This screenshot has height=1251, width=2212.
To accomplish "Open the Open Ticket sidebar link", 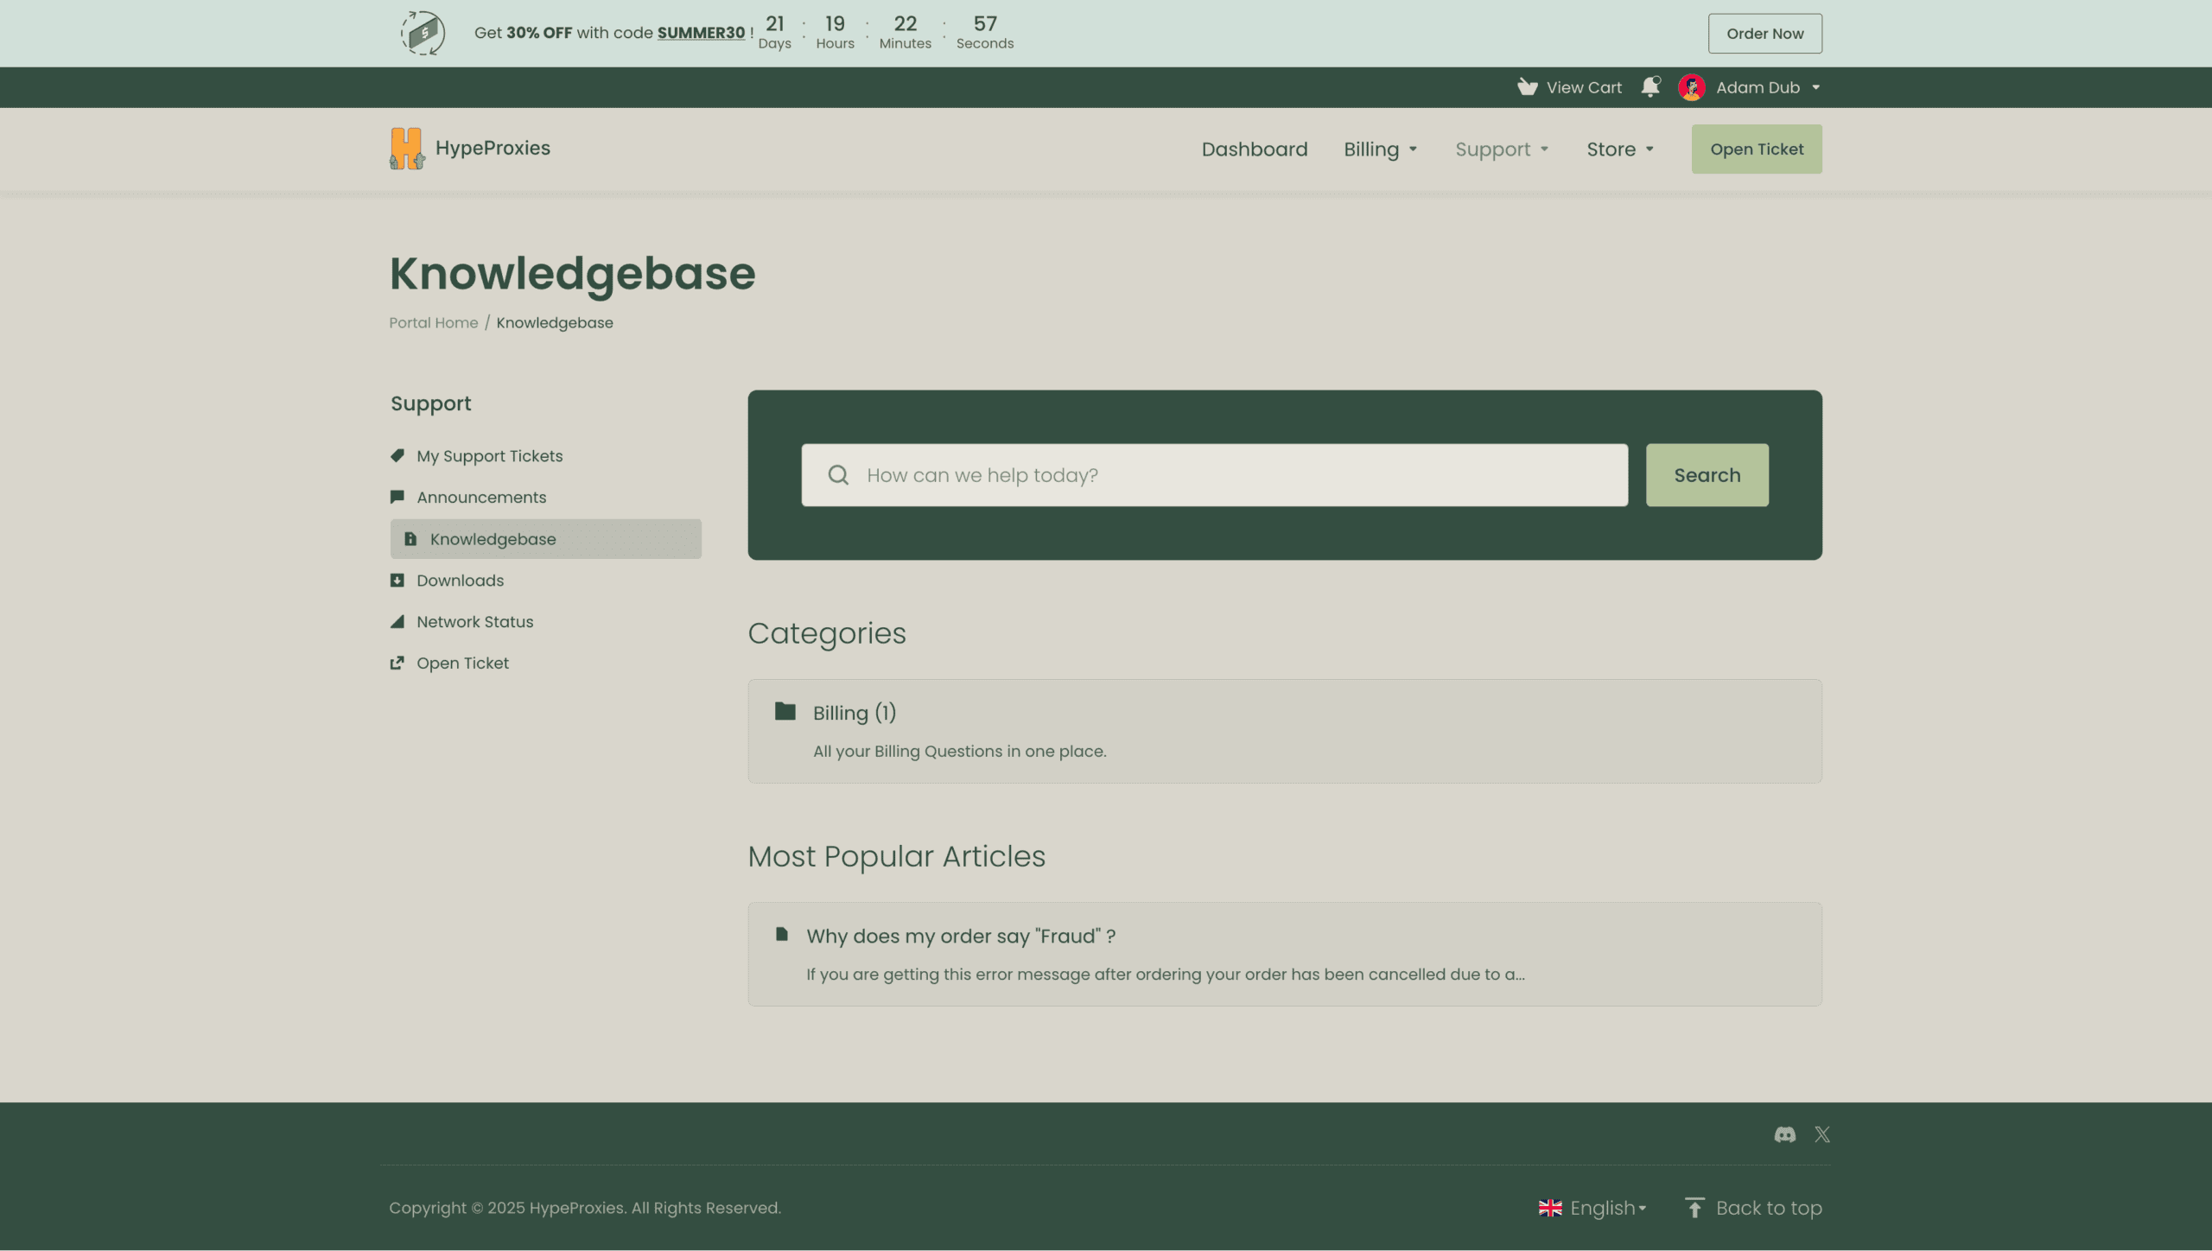I will (462, 663).
